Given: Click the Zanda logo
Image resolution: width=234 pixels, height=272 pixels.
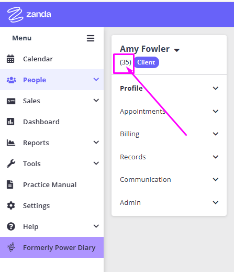Looking at the screenshot, I should [29, 15].
